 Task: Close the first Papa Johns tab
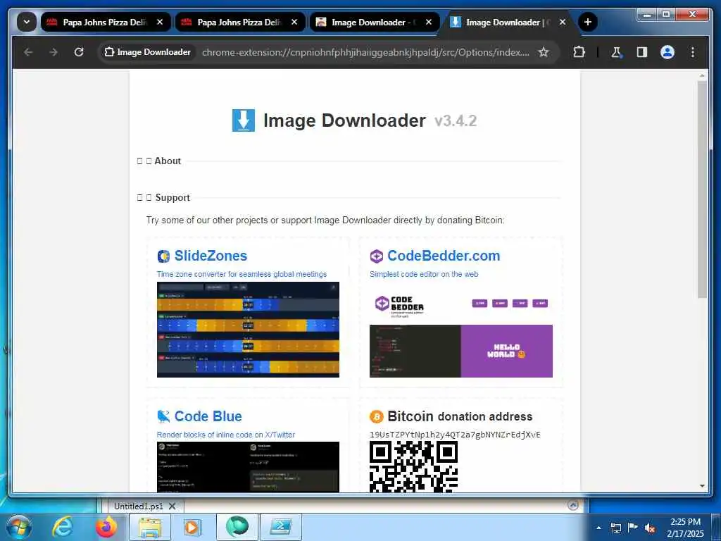tap(160, 22)
